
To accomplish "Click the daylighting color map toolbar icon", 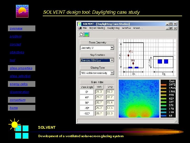I will click(87, 34).
